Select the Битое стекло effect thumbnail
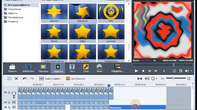This screenshot has height=110, width=197. point(82,53)
